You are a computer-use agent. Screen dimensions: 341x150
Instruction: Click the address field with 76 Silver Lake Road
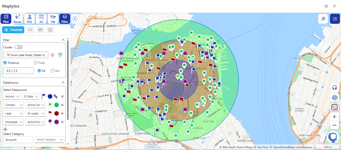pyautogui.click(x=26, y=55)
